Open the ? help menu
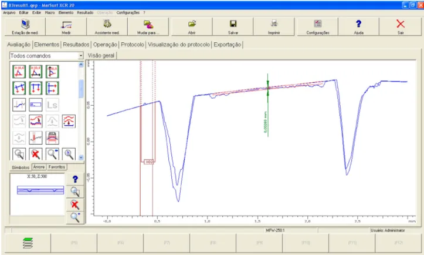 point(144,12)
